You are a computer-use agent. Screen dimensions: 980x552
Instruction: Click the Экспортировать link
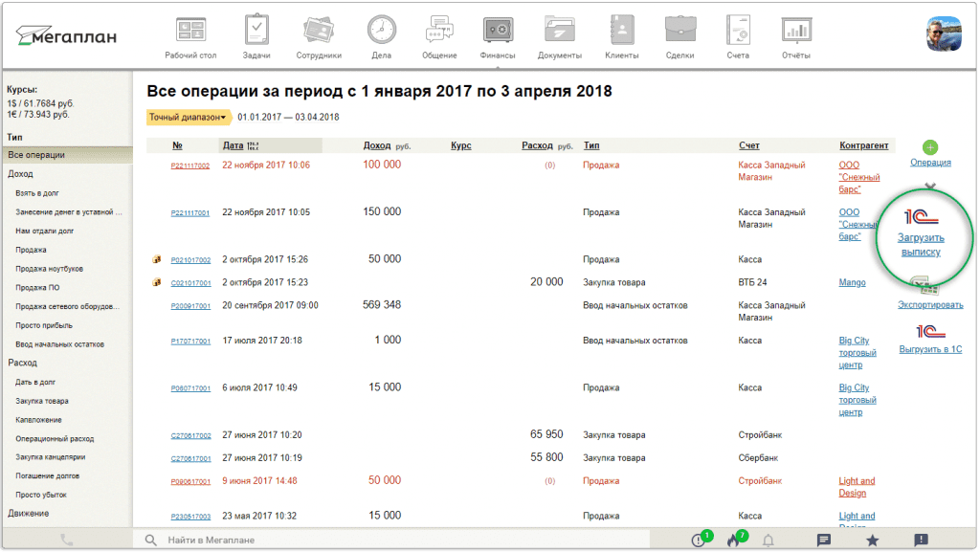tap(930, 305)
